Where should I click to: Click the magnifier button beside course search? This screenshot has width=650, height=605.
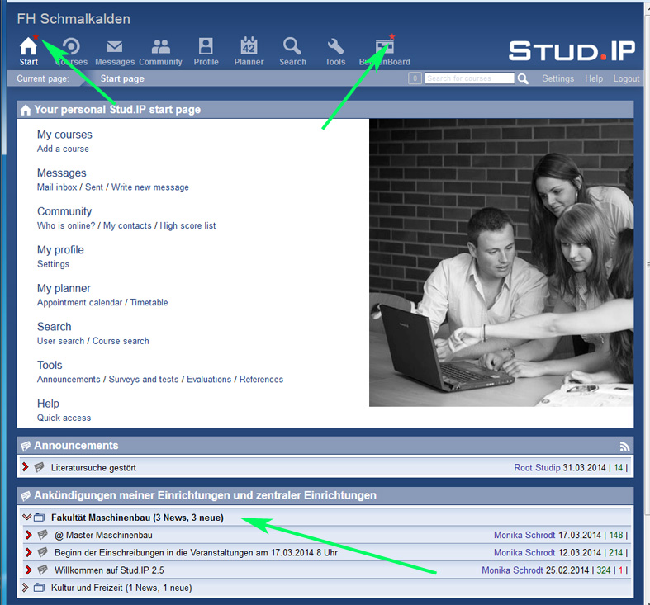coord(523,78)
